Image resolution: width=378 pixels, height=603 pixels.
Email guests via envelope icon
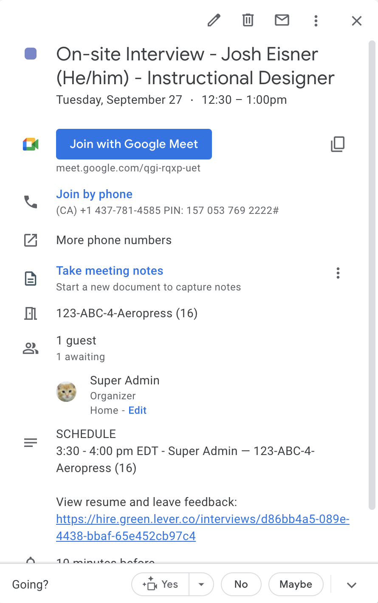[282, 20]
